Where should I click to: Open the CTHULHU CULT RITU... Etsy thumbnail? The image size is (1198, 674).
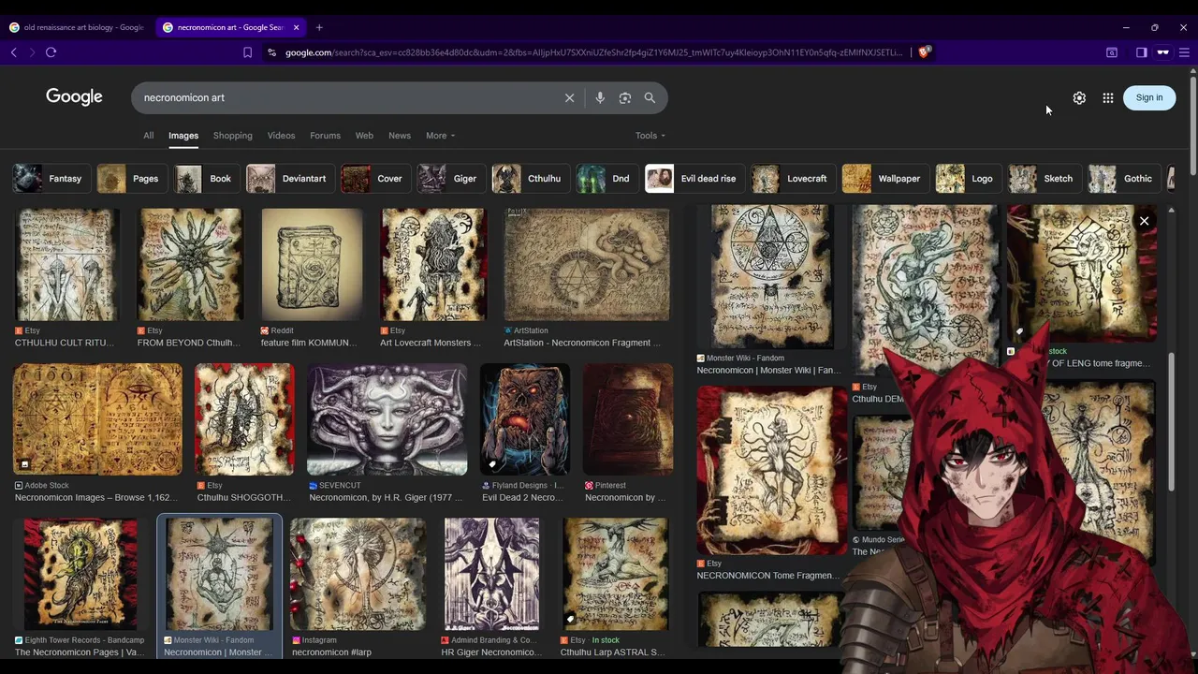tap(66, 265)
